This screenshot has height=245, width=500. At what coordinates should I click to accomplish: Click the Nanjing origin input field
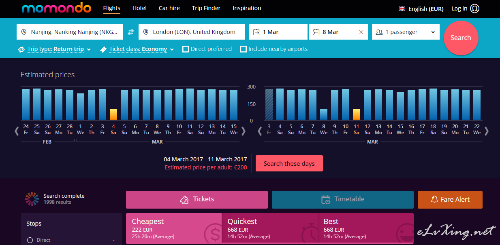[70, 32]
